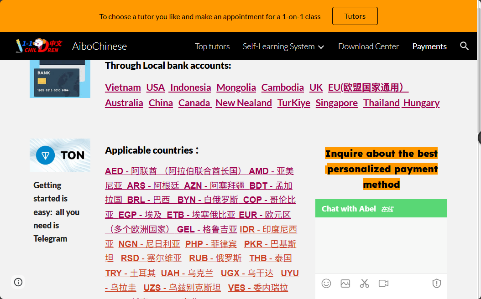This screenshot has height=299, width=481.
Task: Click the ETB - 埃塞俄比亚 currency link
Action: tap(201, 215)
